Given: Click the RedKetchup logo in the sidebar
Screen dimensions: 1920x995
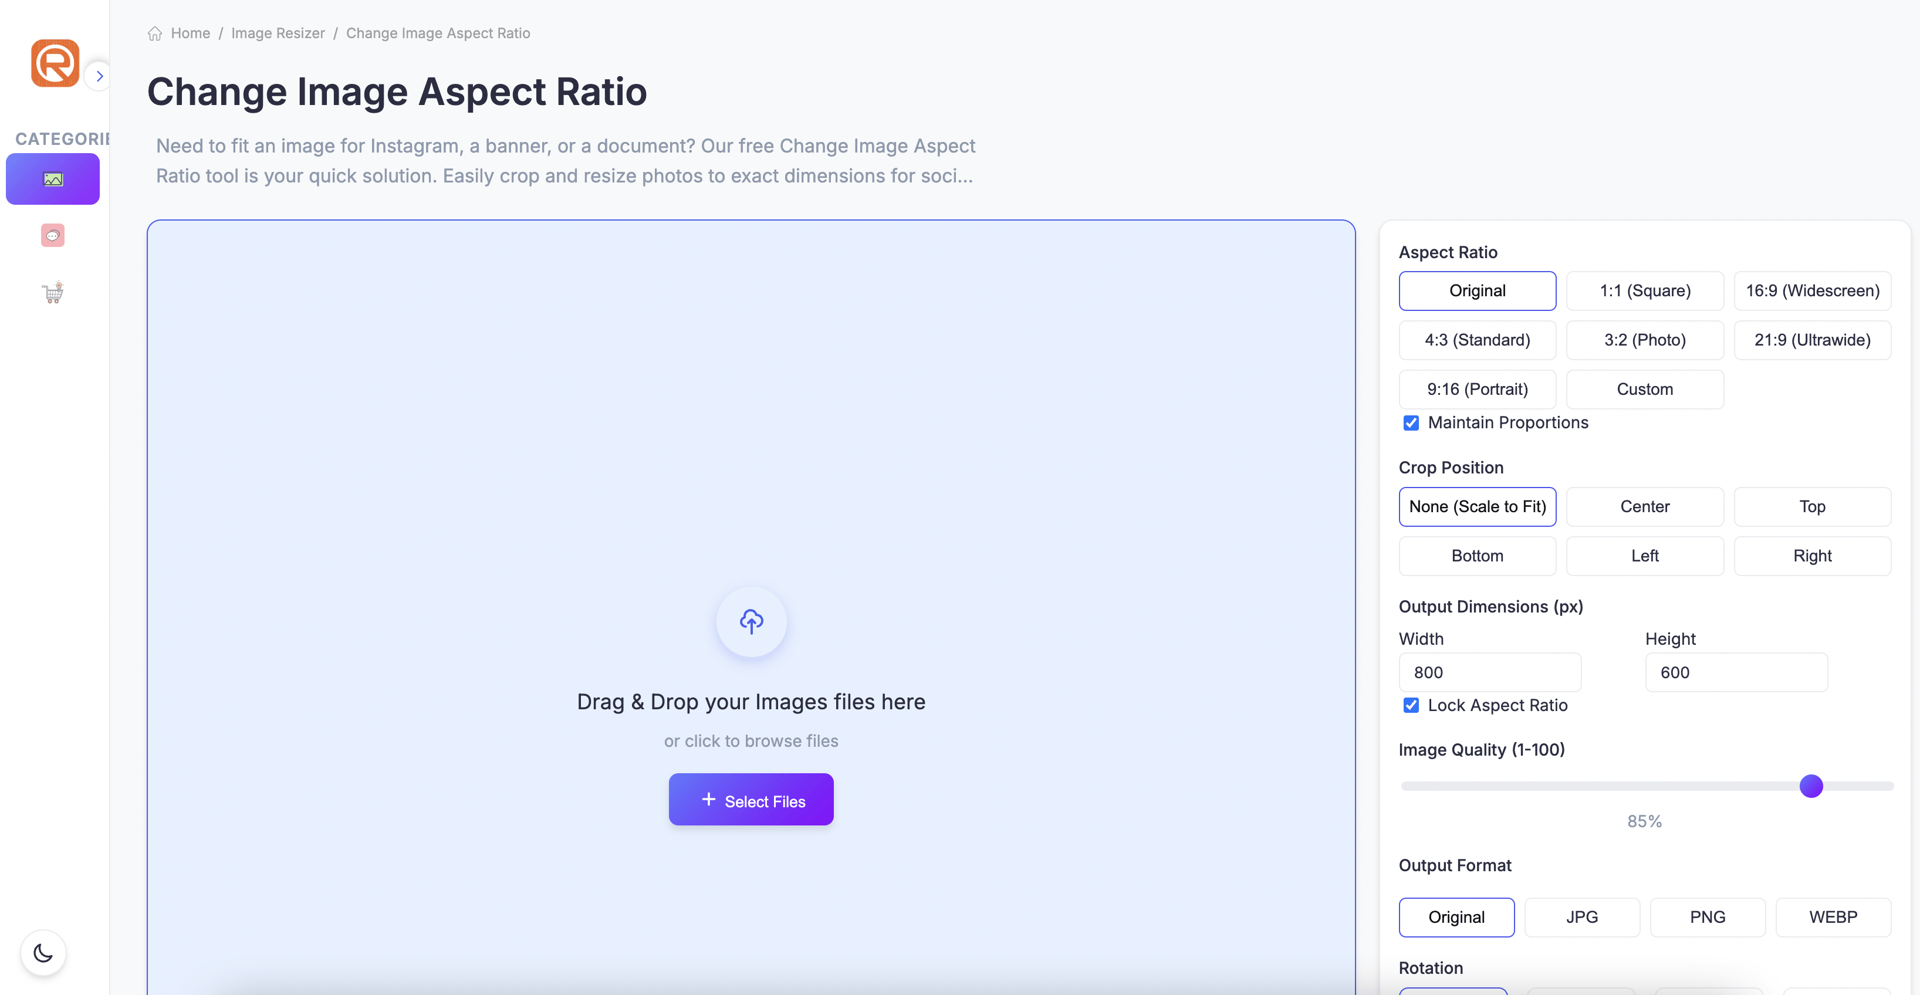Looking at the screenshot, I should click(52, 63).
